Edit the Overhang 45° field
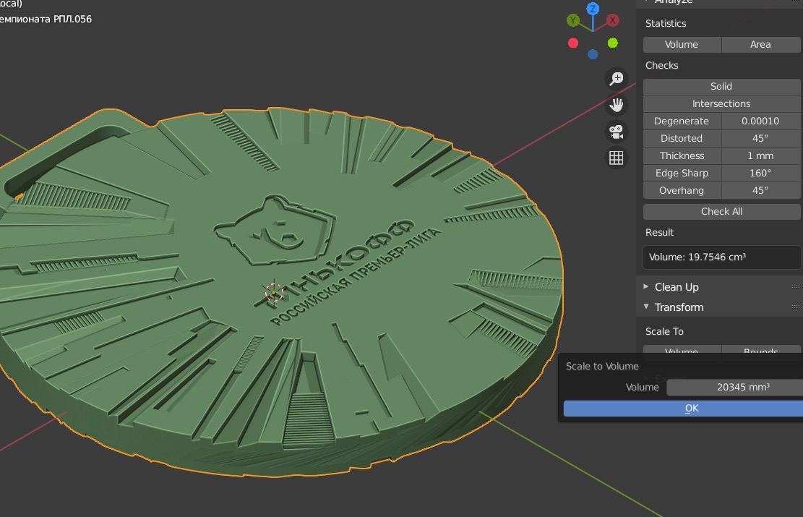The height and width of the screenshot is (517, 803). point(760,191)
